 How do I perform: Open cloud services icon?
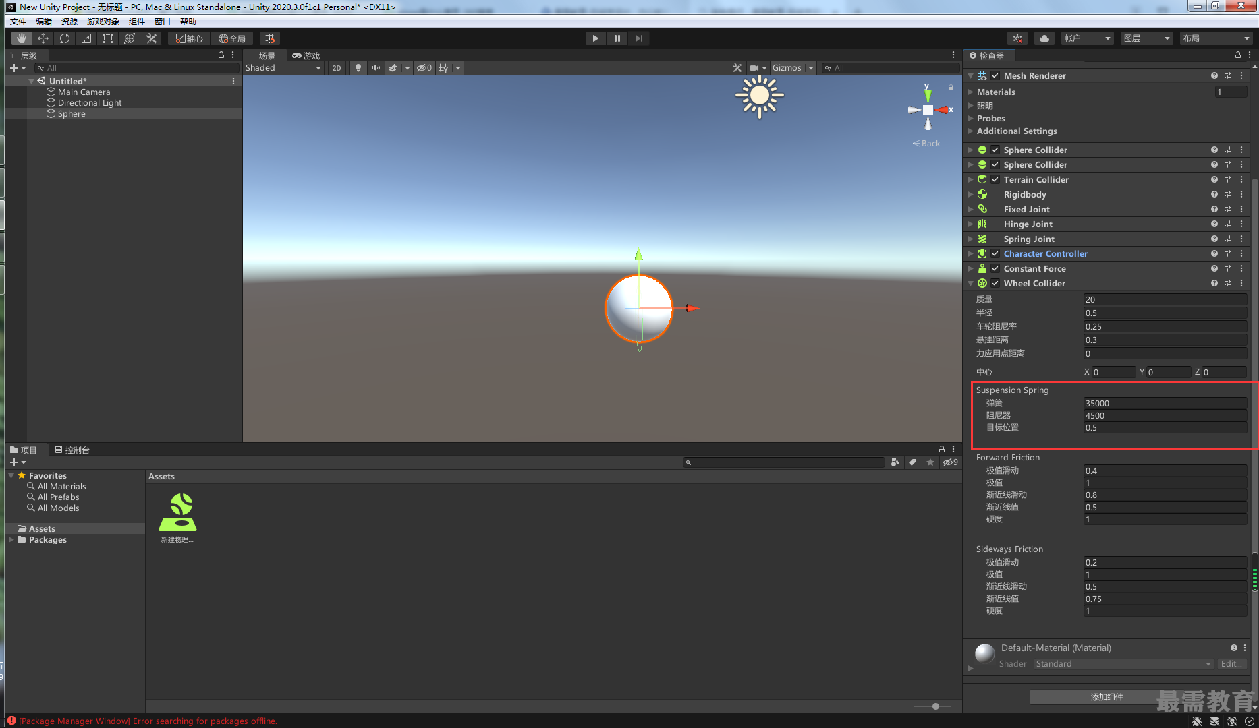[1044, 38]
